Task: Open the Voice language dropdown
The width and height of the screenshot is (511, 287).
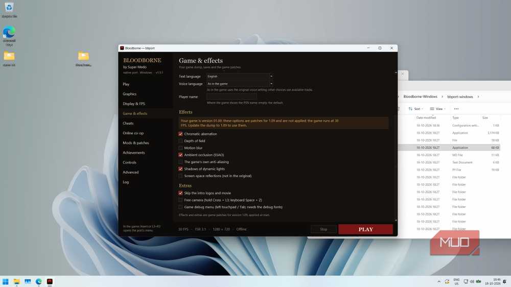Action: click(x=240, y=84)
